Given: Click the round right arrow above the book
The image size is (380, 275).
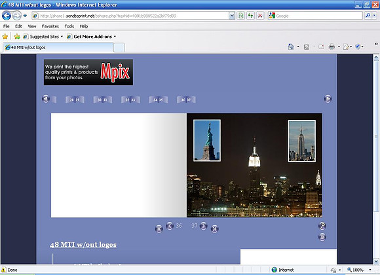Looking at the screenshot, I should pos(328,99).
